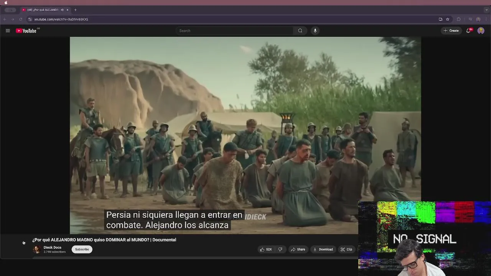The image size is (491, 276).
Task: Dislike the video with thumbs-down
Action: click(x=280, y=250)
